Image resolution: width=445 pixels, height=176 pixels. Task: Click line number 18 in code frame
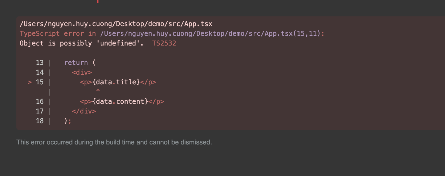40,121
